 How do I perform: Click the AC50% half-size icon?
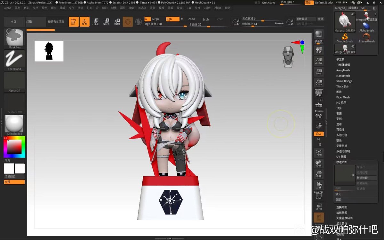[319, 82]
